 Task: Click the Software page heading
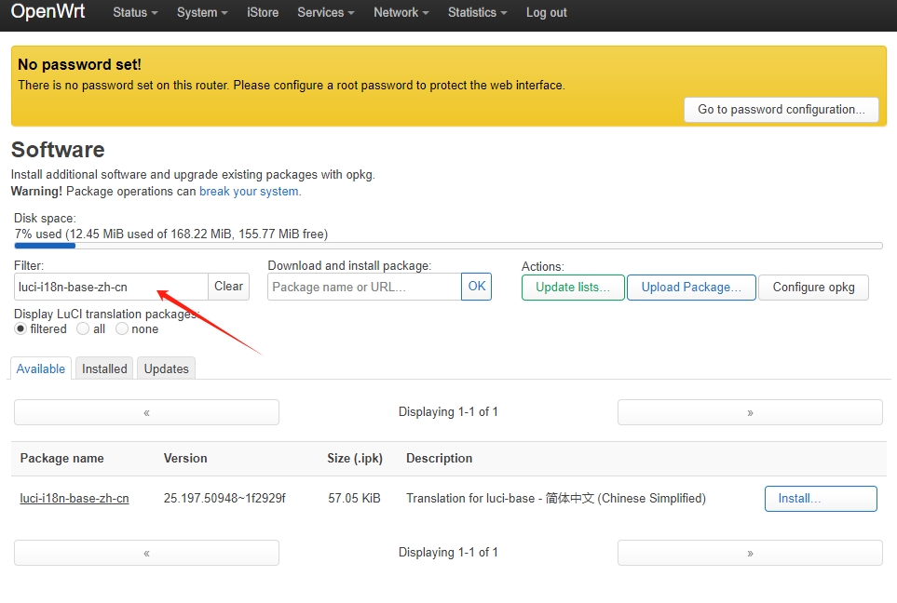[58, 150]
